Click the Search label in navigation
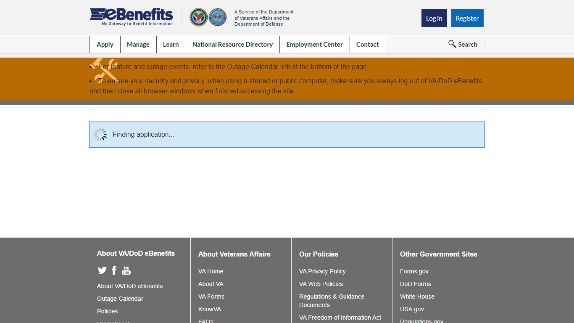 [468, 44]
